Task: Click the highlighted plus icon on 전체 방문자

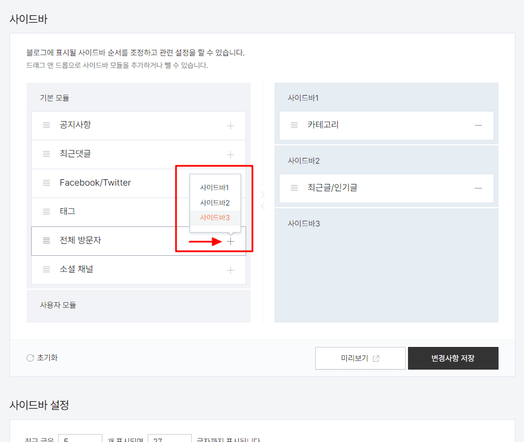Action: [x=231, y=241]
